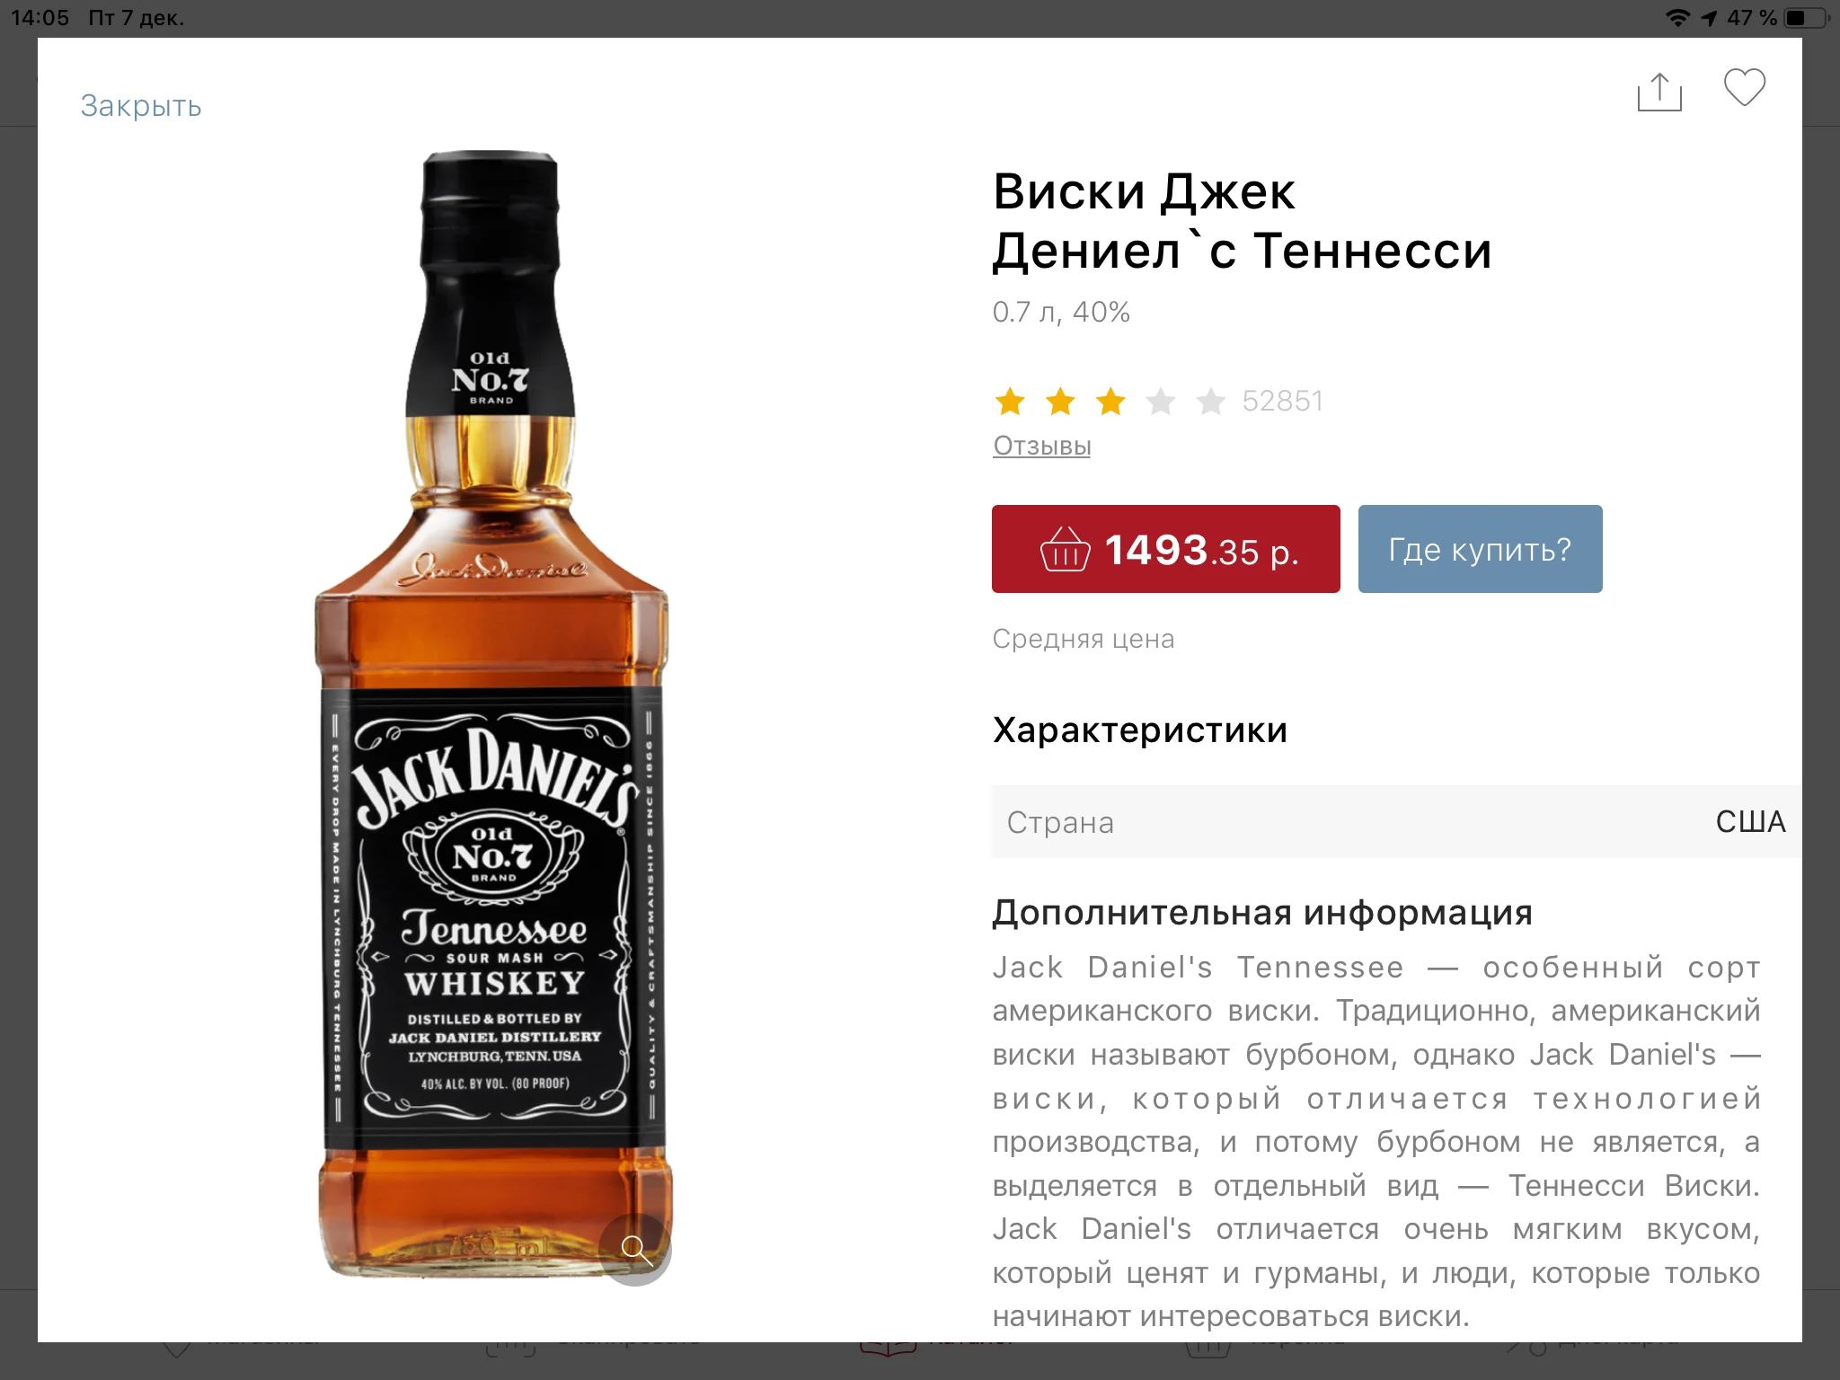The width and height of the screenshot is (1840, 1380).
Task: Select the first rating star
Action: pyautogui.click(x=1010, y=402)
